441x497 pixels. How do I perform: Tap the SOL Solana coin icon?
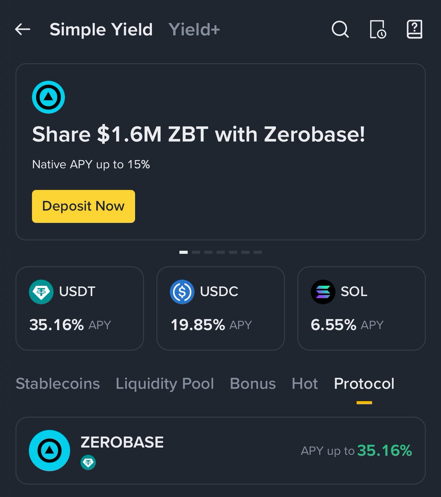coord(323,292)
